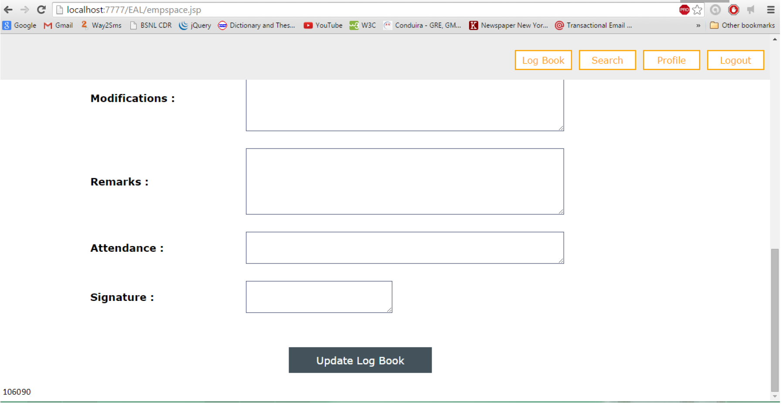Reload the empspace.jsp page
This screenshot has width=783, height=405.
(x=41, y=9)
